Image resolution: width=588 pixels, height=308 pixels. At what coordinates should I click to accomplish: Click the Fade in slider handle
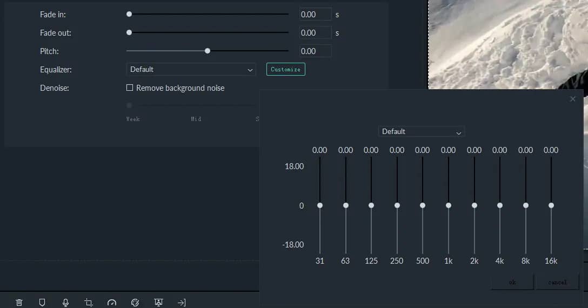coord(129,14)
